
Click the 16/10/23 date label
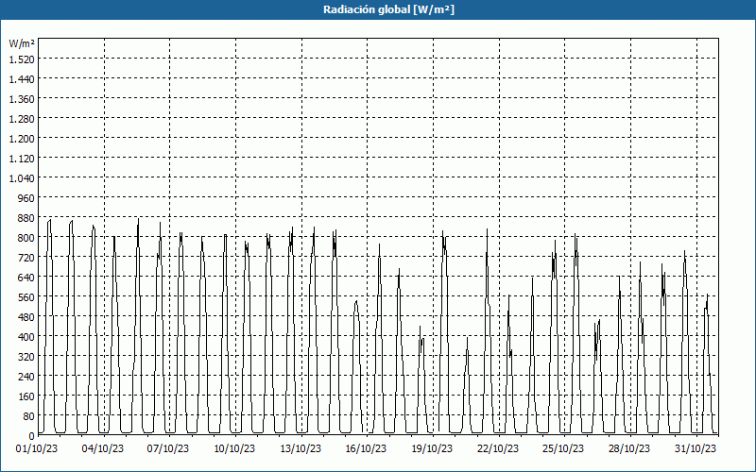tap(366, 449)
